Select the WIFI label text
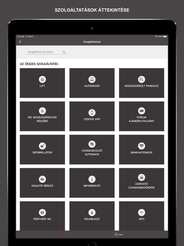Image resolution: width=184 pixels, height=246 pixels. click(x=142, y=219)
